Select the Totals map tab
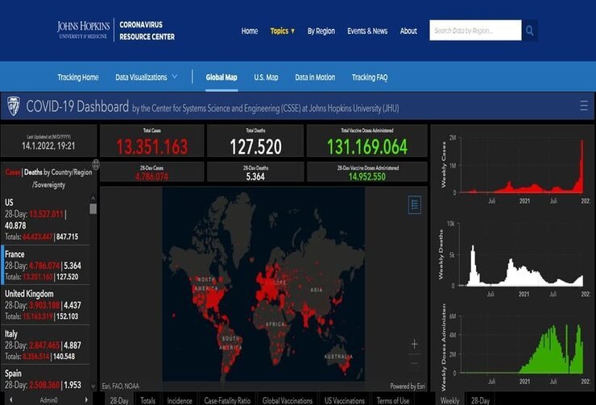596x405 pixels. 147,400
